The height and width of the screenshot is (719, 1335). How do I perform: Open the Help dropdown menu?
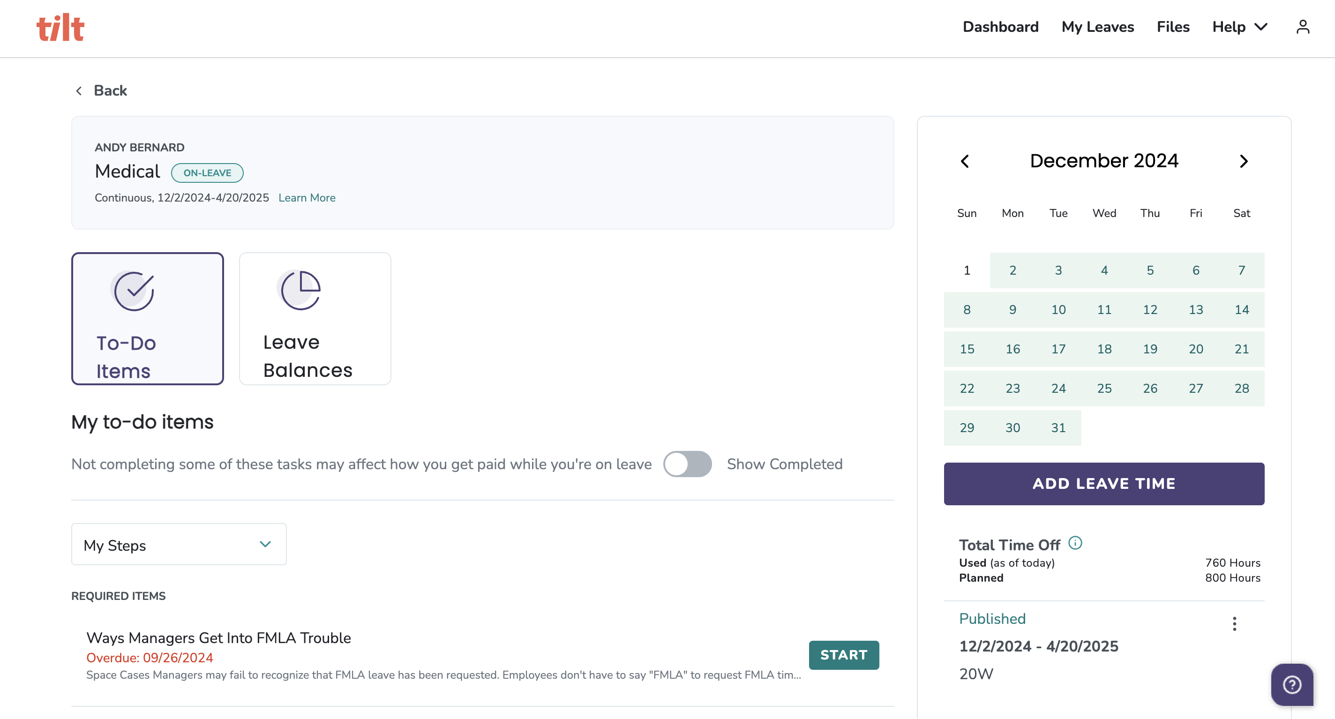pyautogui.click(x=1240, y=27)
